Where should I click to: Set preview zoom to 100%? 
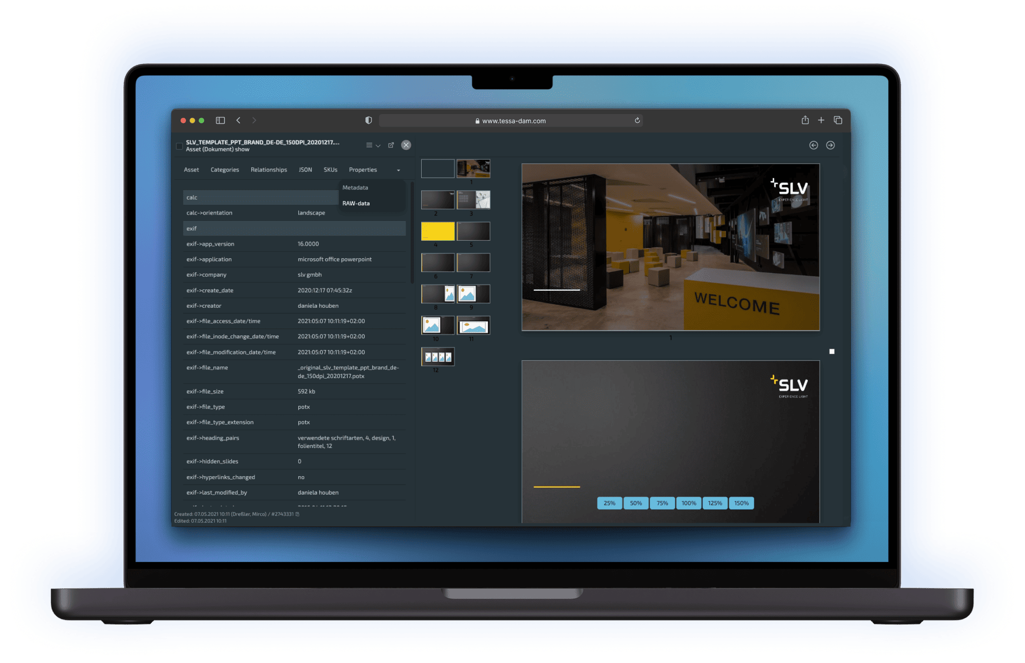tap(688, 503)
